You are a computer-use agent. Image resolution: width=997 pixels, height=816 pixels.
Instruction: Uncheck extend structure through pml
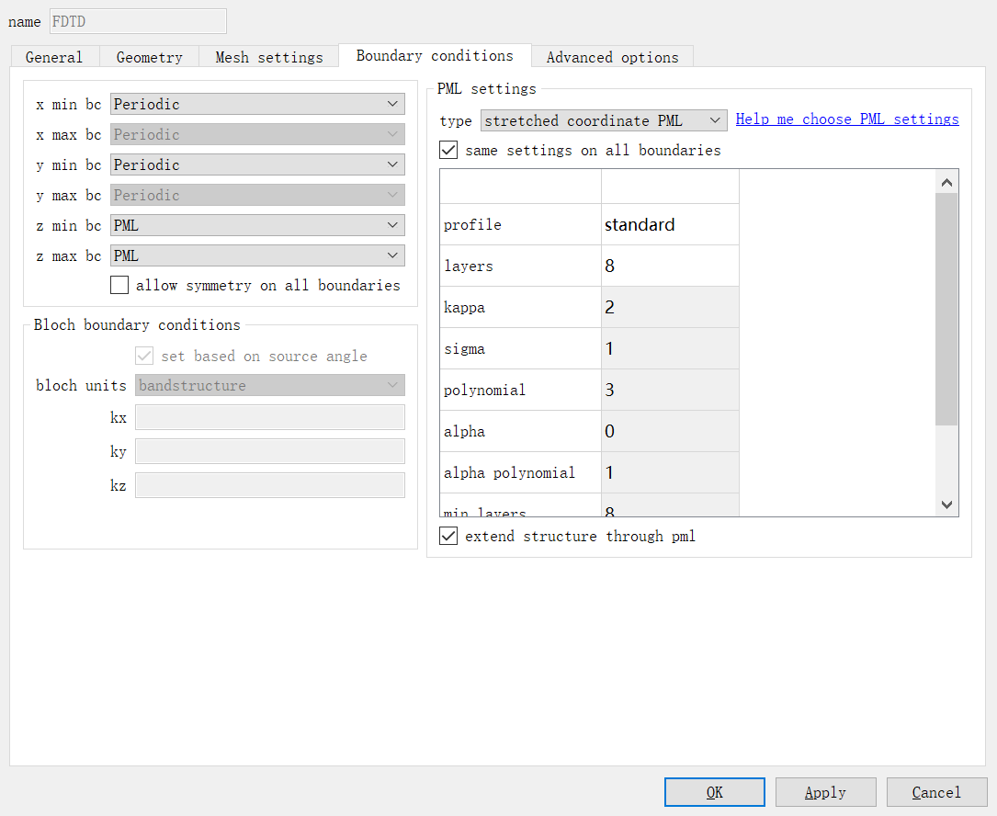pyautogui.click(x=448, y=536)
